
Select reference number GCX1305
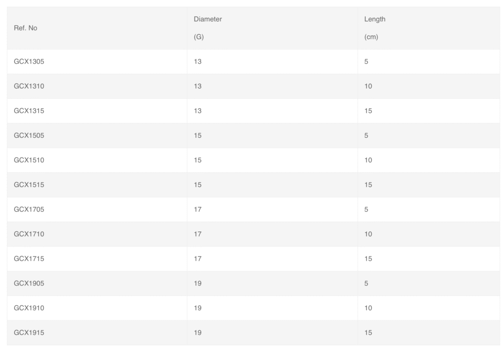pyautogui.click(x=29, y=62)
